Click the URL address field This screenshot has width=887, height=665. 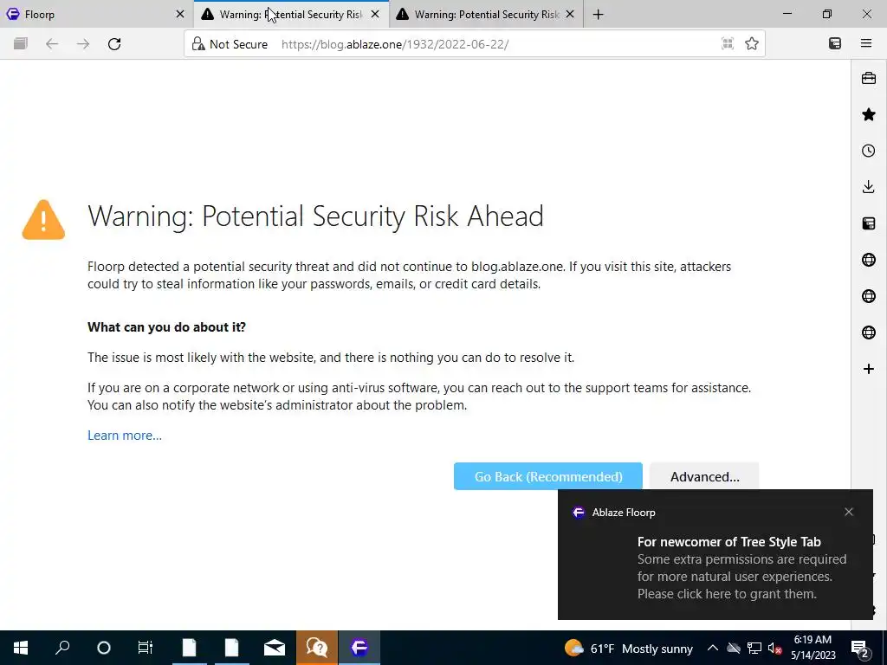498,44
